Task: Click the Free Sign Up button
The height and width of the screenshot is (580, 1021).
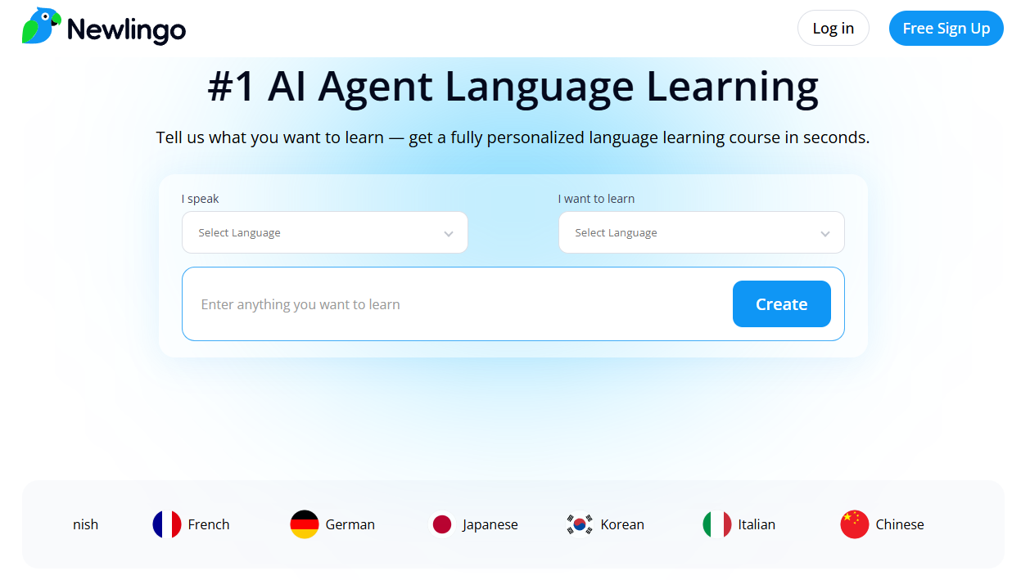Action: (946, 29)
